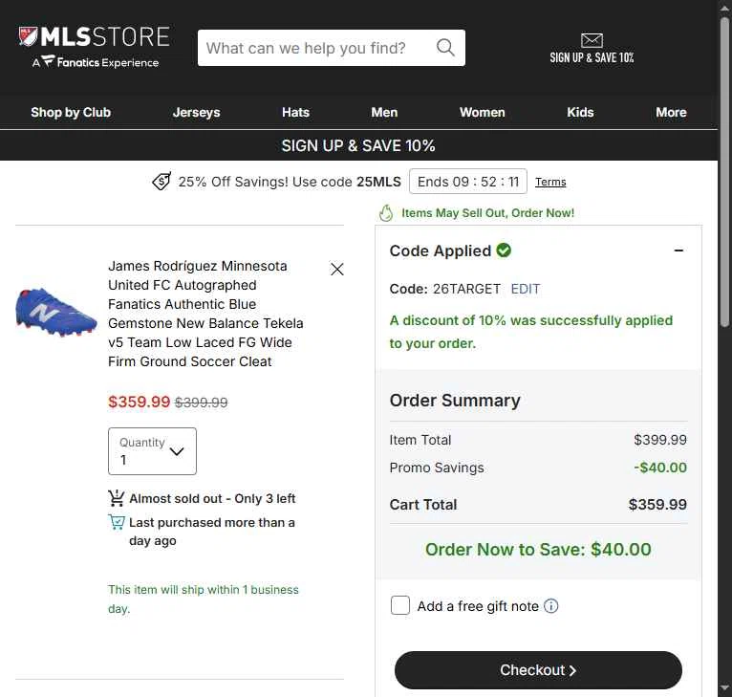Remove the cleat item with X icon
The image size is (732, 697).
click(x=337, y=269)
